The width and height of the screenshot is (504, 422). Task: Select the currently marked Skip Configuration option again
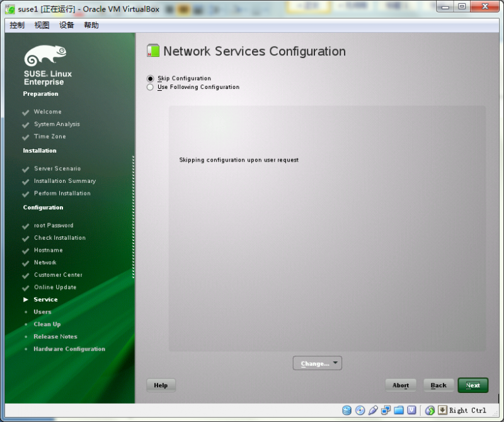coord(149,79)
